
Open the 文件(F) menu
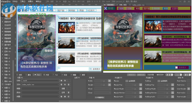click(15, 2)
